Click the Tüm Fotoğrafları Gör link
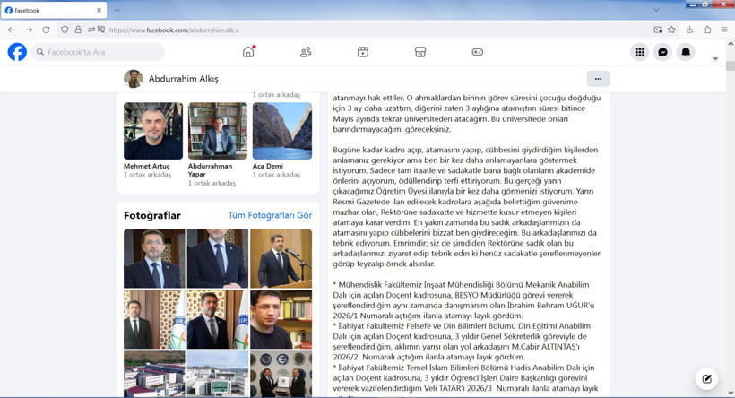The width and height of the screenshot is (735, 398). click(270, 215)
